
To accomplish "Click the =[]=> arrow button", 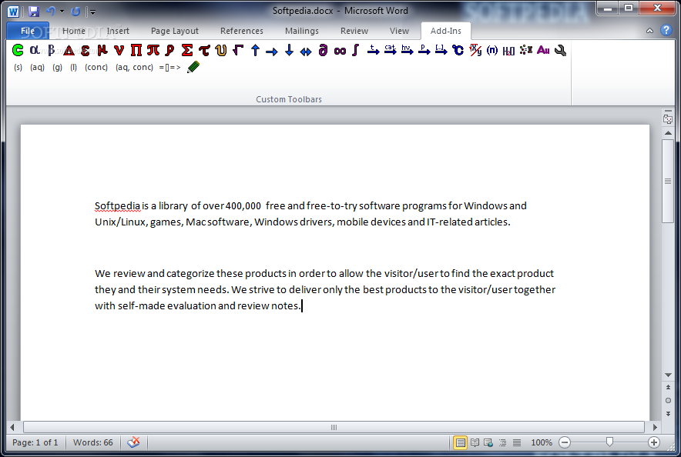I will click(x=169, y=67).
